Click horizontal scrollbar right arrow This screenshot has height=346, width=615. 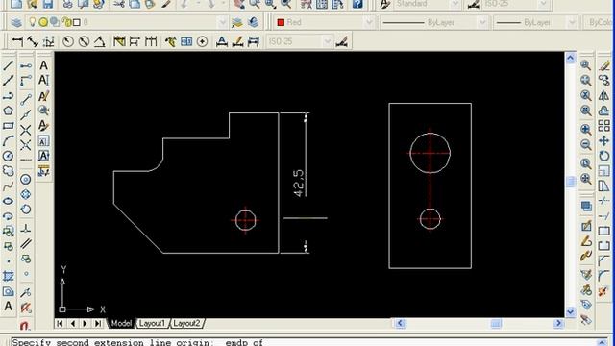click(x=558, y=323)
